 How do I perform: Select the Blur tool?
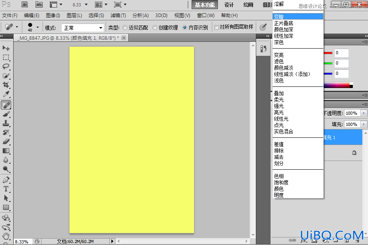point(6,160)
